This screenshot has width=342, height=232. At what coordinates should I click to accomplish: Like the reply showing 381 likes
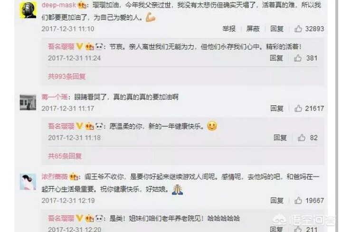coord(297,58)
